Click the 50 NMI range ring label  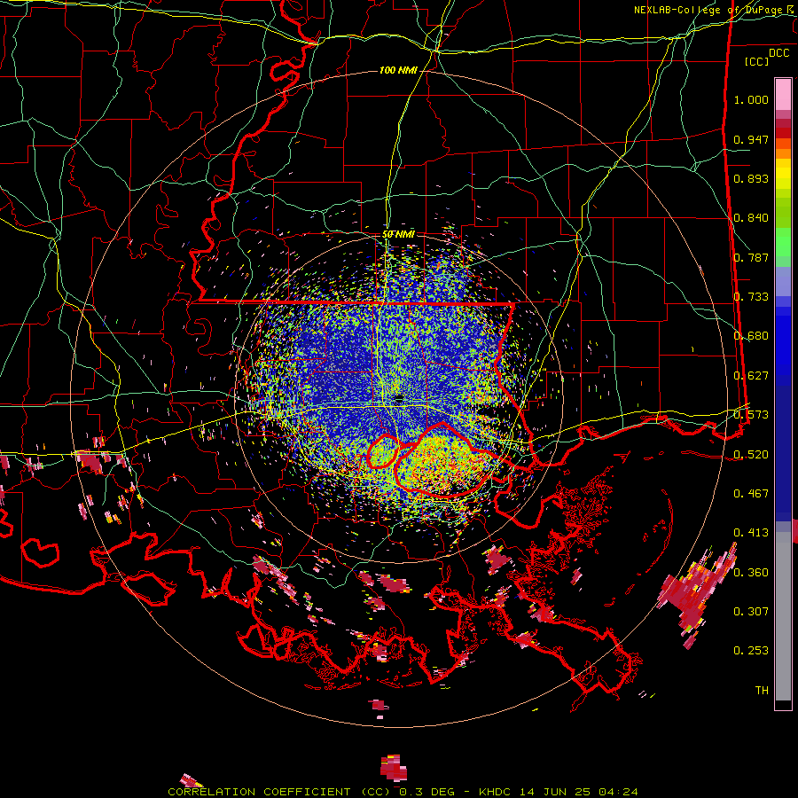point(398,234)
